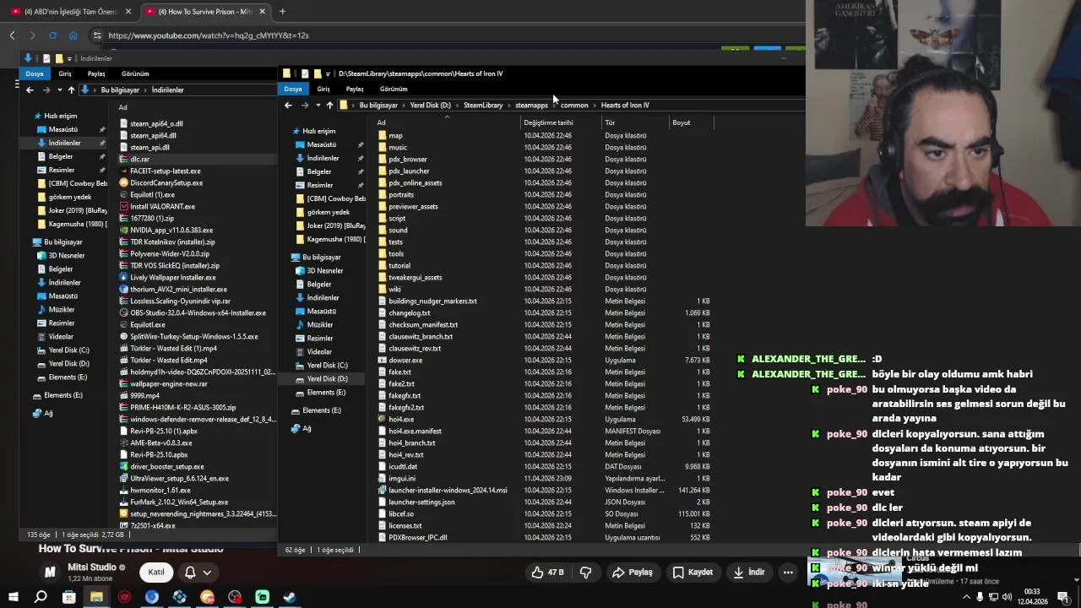This screenshot has width=1081, height=608.
Task: Click the microphone icon in system tray
Action: tap(980, 597)
